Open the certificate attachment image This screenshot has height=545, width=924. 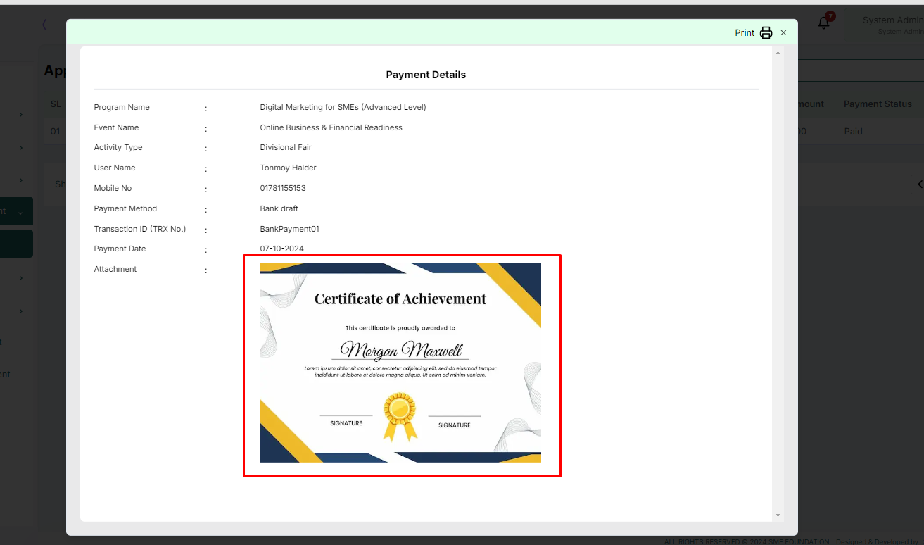click(x=400, y=363)
